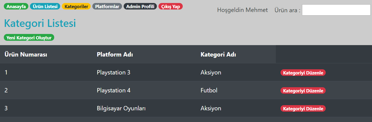Open the Ürün Listesi page

[45, 7]
